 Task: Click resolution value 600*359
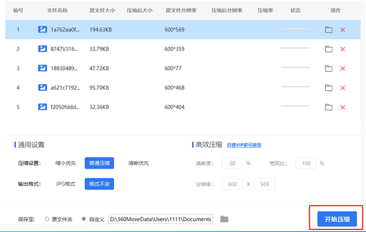click(x=174, y=49)
